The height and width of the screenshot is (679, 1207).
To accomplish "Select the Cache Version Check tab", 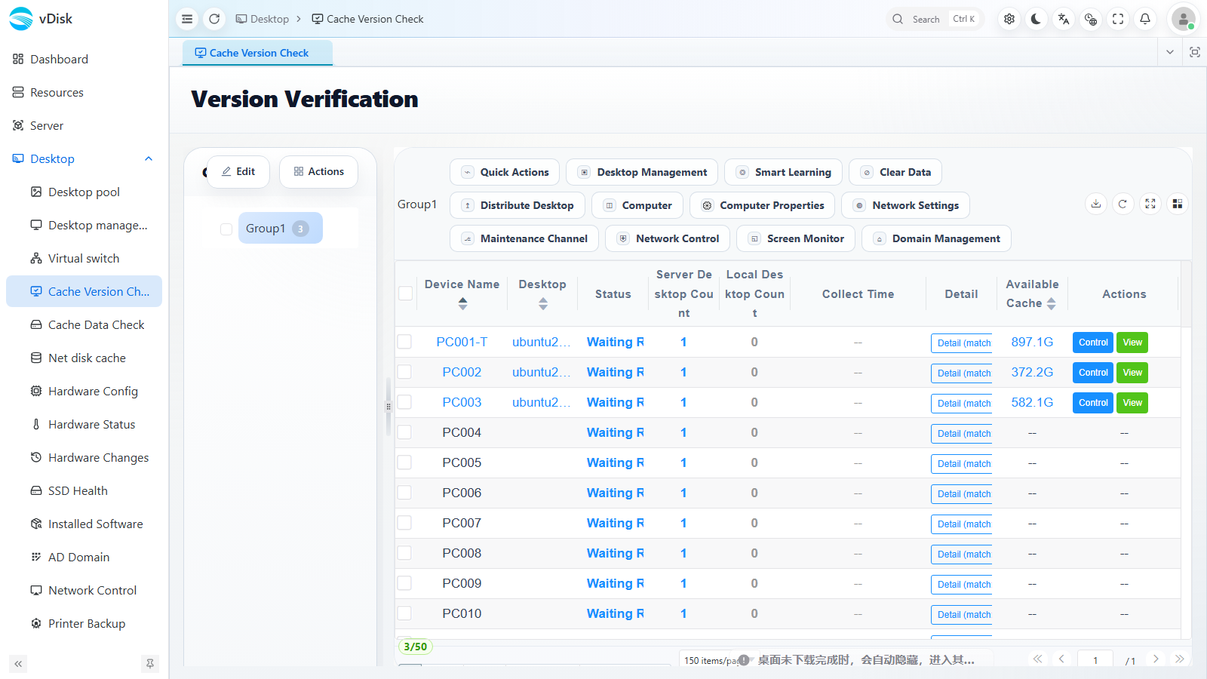I will pos(257,53).
